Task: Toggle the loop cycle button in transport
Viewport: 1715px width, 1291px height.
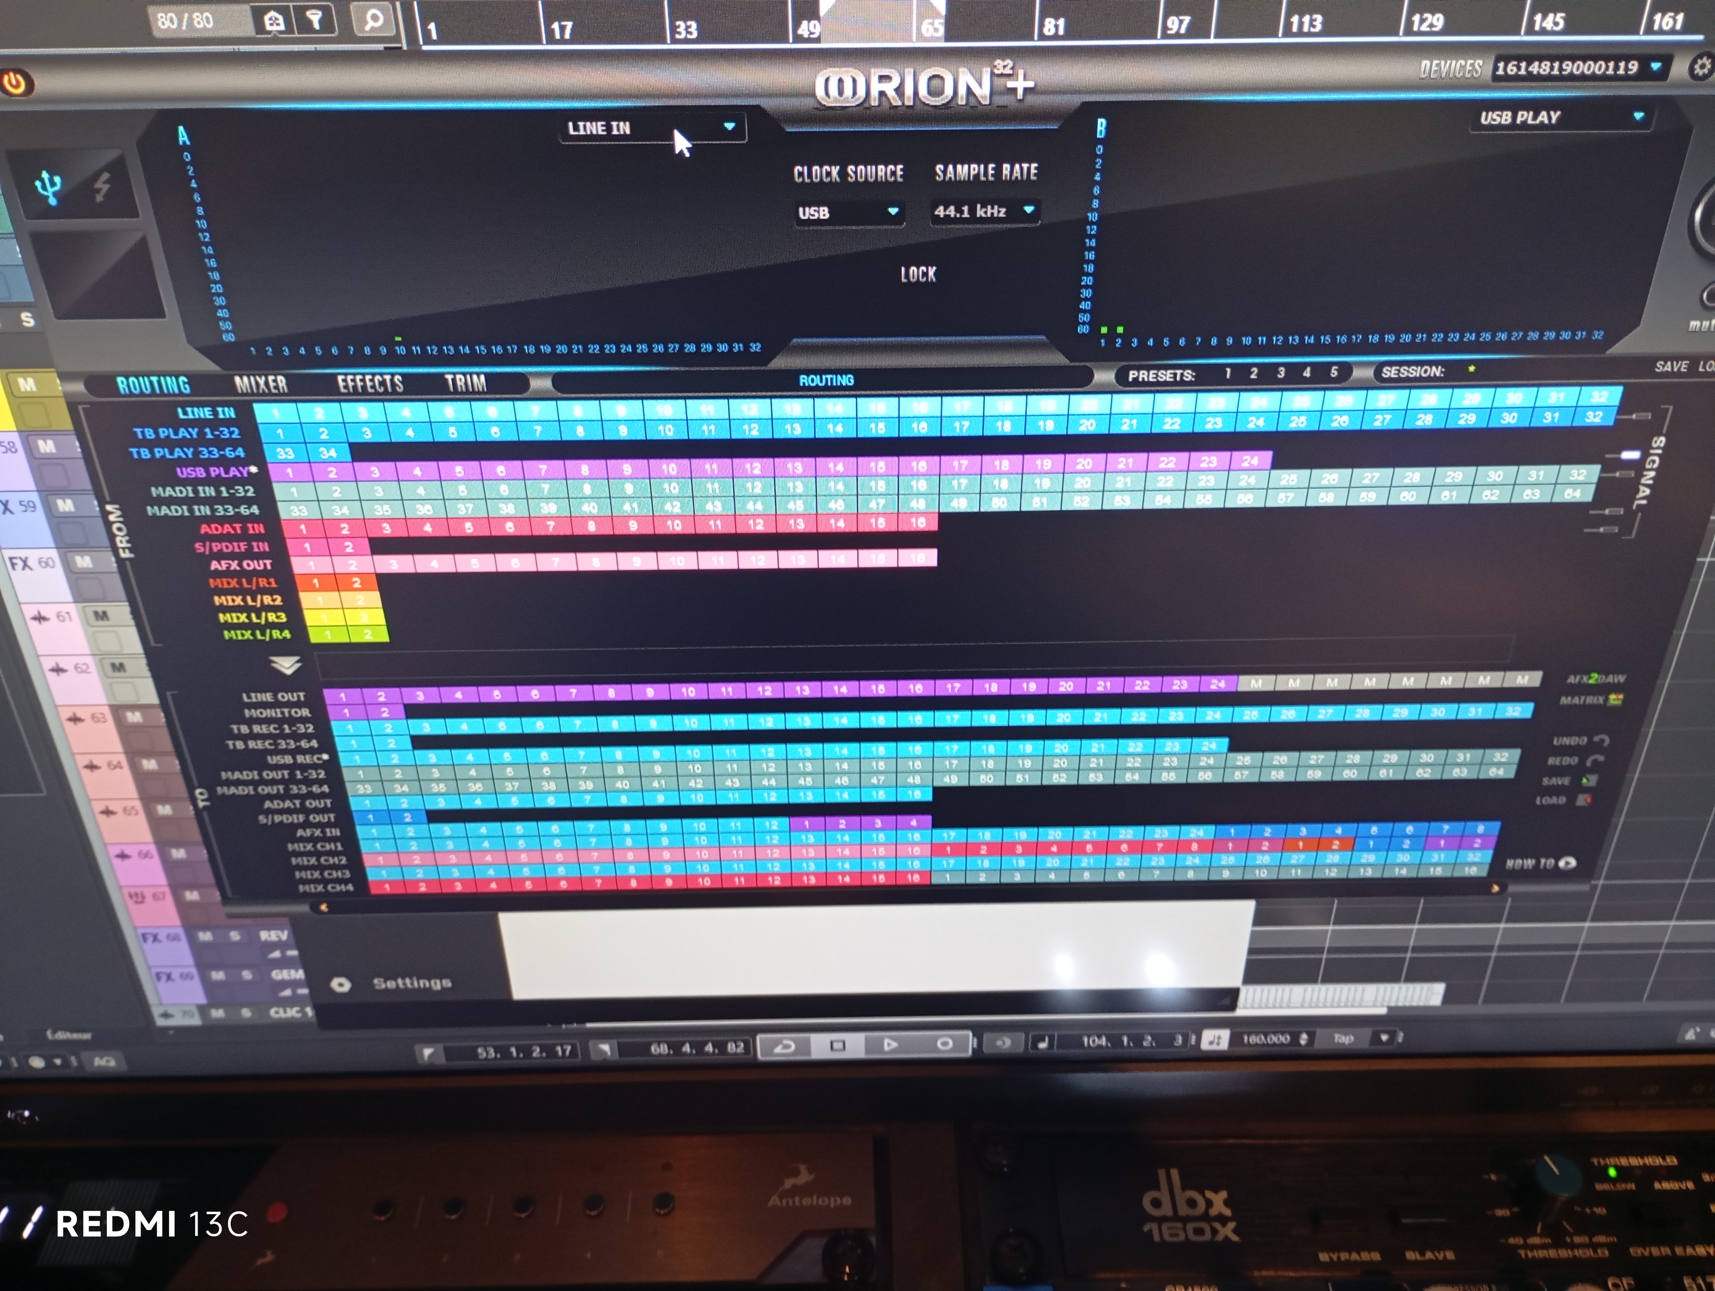Action: tap(785, 1046)
